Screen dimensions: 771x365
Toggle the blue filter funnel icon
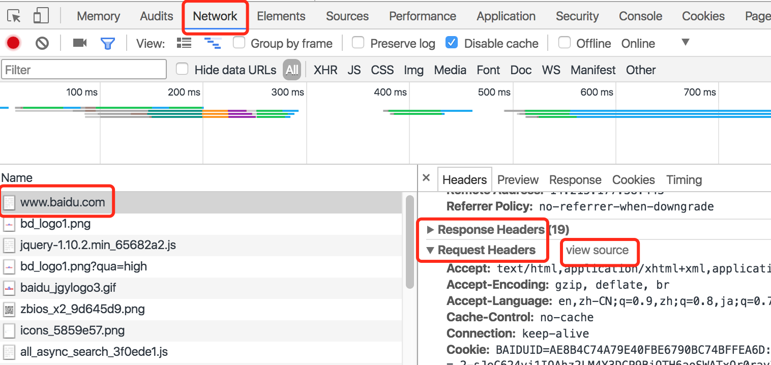107,43
